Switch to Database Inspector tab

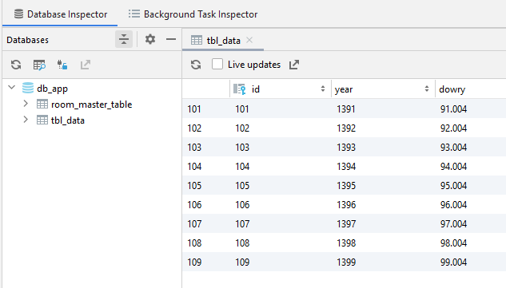tap(60, 14)
